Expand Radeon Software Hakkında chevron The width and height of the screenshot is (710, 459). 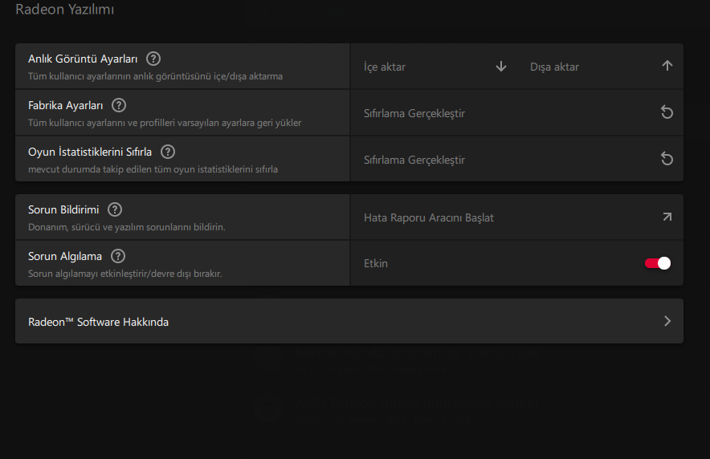[x=667, y=322]
